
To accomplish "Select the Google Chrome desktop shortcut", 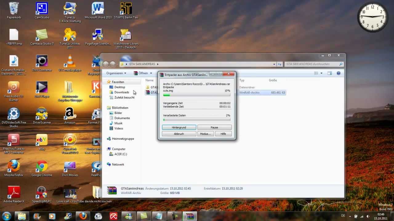I will tap(42, 169).
